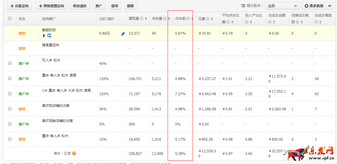Image resolution: width=337 pixels, height=164 pixels.
Task: Toggle the select-all checkbox in table header
Action: click(x=10, y=18)
